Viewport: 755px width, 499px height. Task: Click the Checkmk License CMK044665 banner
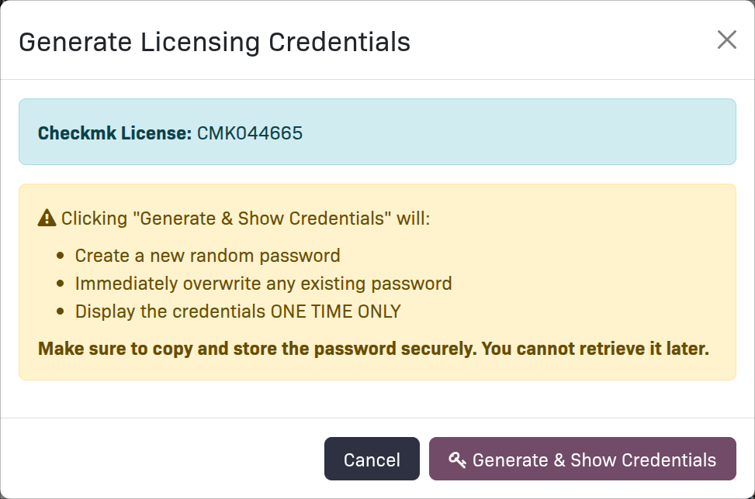pyautogui.click(x=377, y=132)
